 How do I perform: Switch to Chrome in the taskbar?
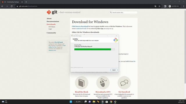111,102
